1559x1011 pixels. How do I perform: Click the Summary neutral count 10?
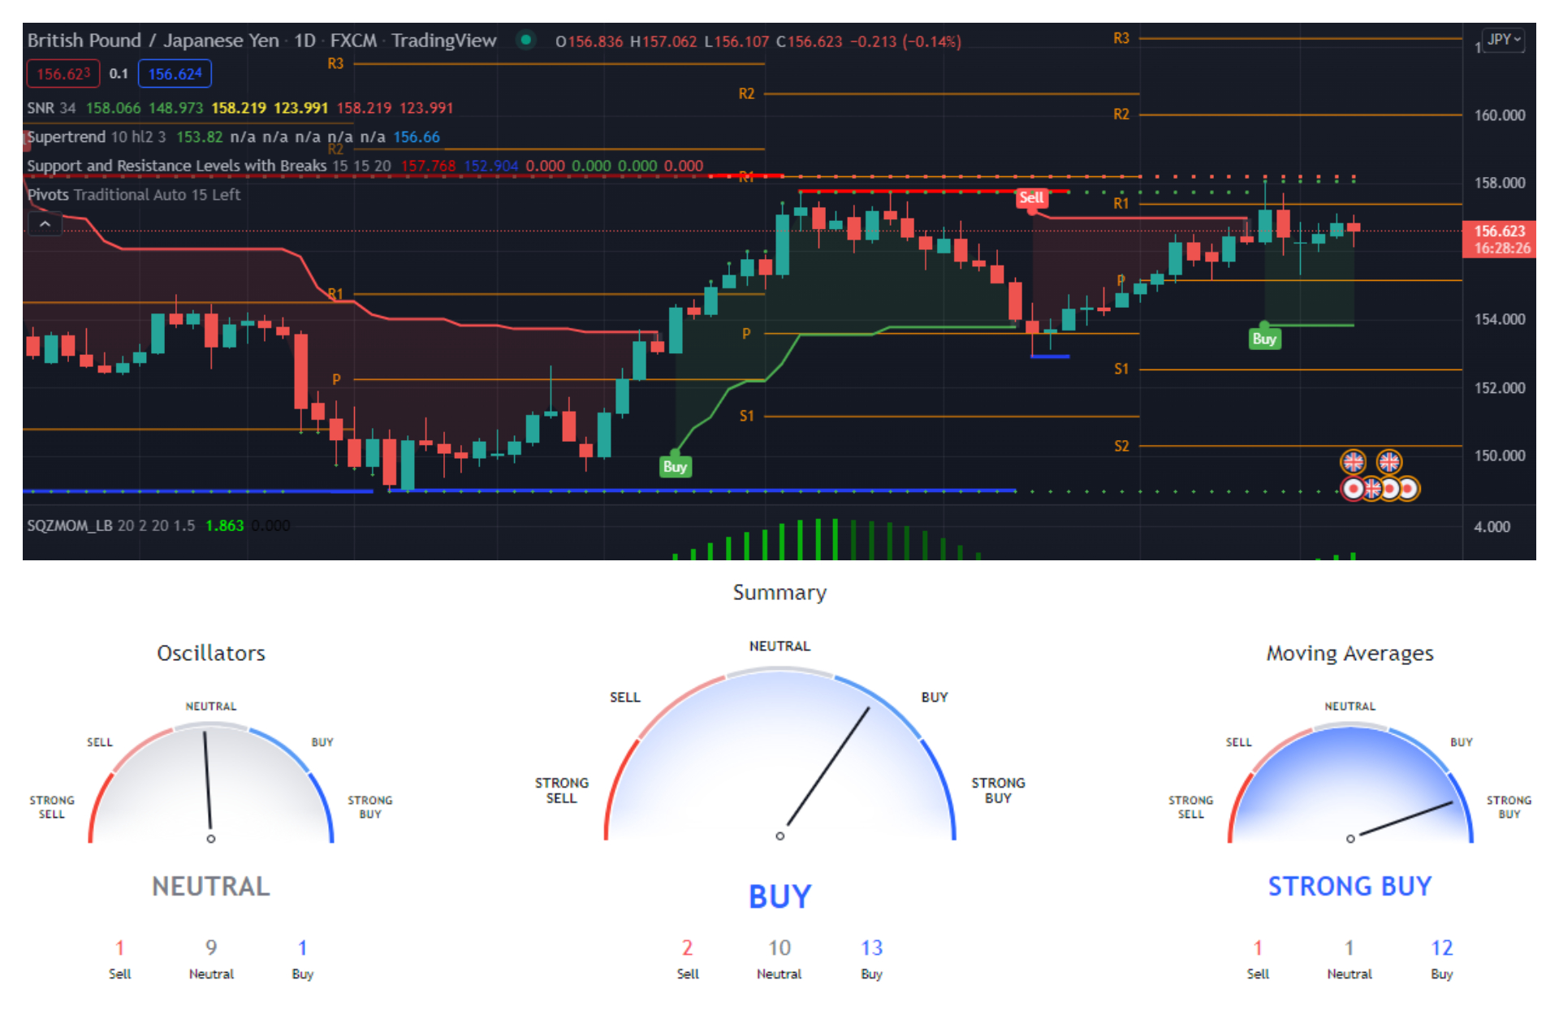click(x=779, y=948)
